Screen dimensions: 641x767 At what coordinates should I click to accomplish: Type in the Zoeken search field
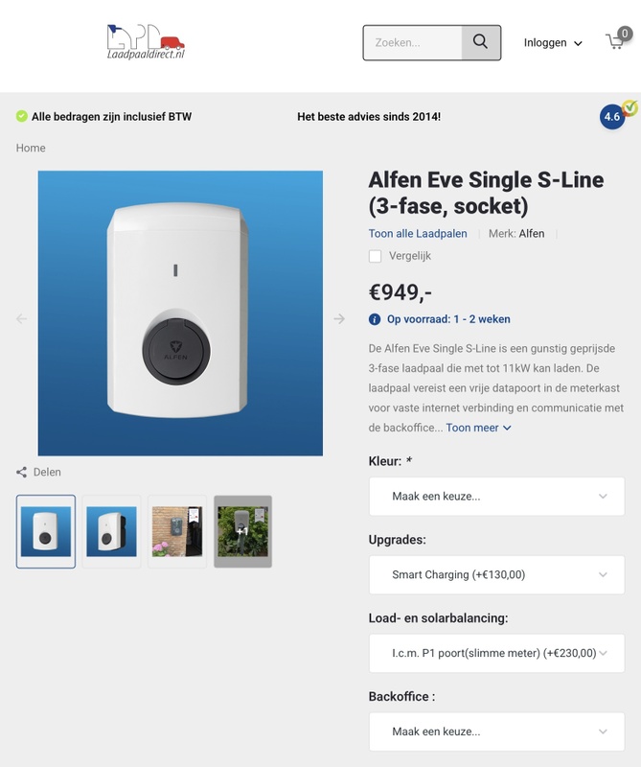pyautogui.click(x=413, y=42)
